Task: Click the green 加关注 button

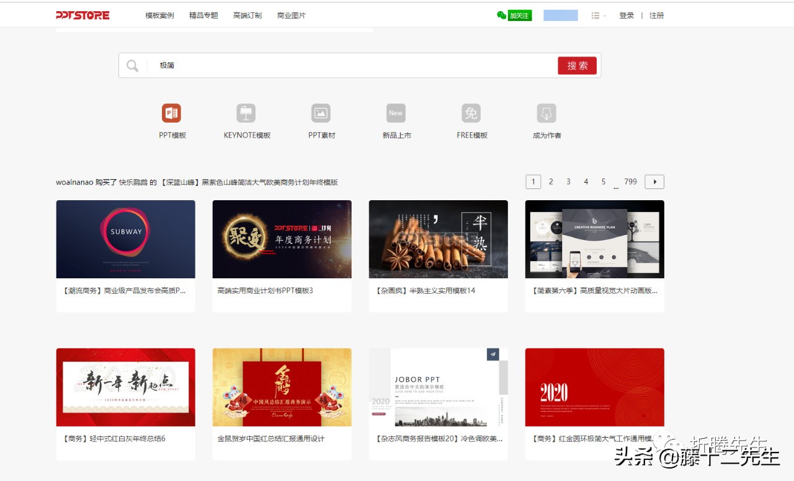Action: (520, 15)
